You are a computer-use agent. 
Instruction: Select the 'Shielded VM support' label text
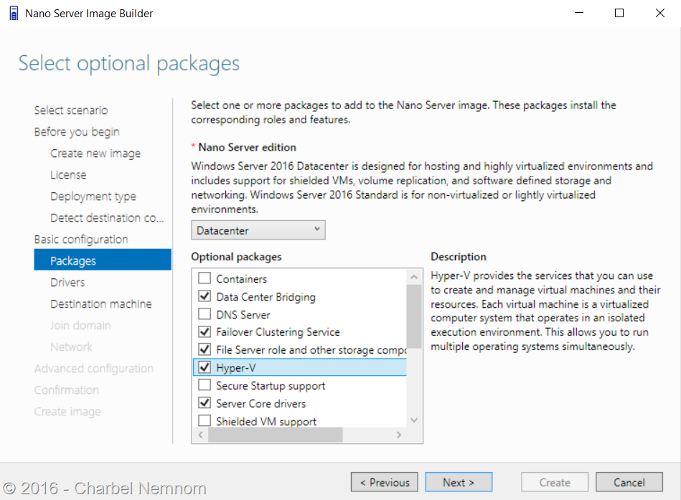coord(266,421)
